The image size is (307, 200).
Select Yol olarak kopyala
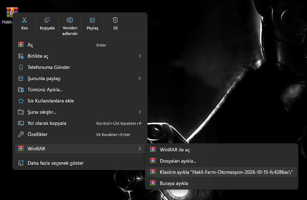(x=80, y=123)
